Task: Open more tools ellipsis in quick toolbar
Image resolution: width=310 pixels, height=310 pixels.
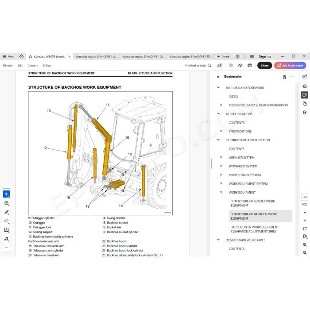Action: pos(7,247)
